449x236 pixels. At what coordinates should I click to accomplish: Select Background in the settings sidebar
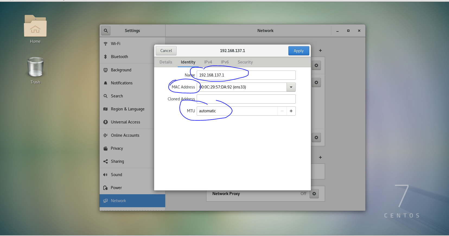(132, 70)
